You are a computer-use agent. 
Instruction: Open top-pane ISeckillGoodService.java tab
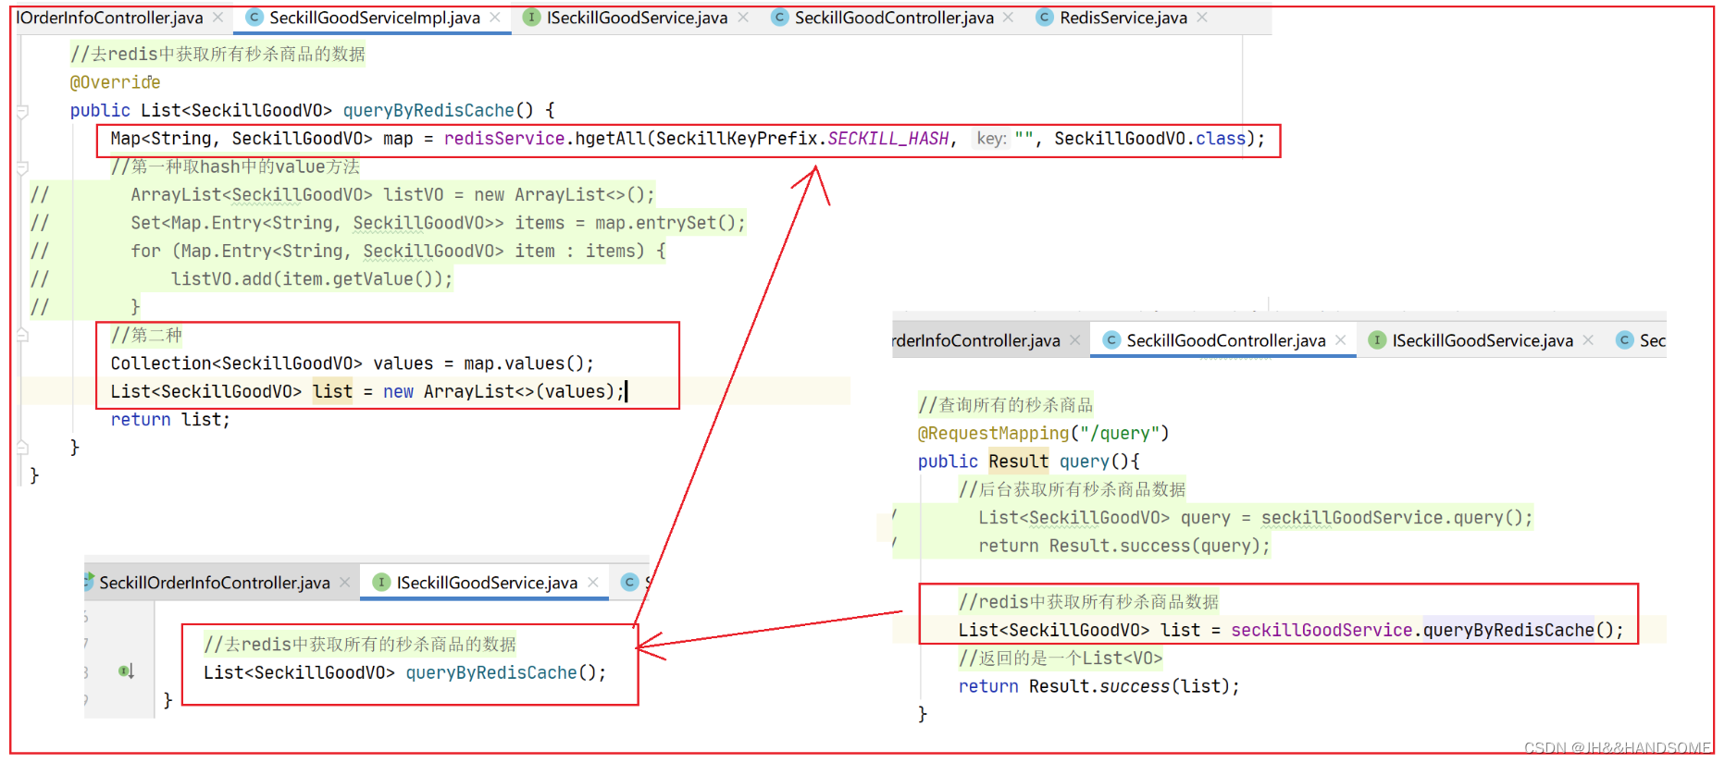point(637,18)
